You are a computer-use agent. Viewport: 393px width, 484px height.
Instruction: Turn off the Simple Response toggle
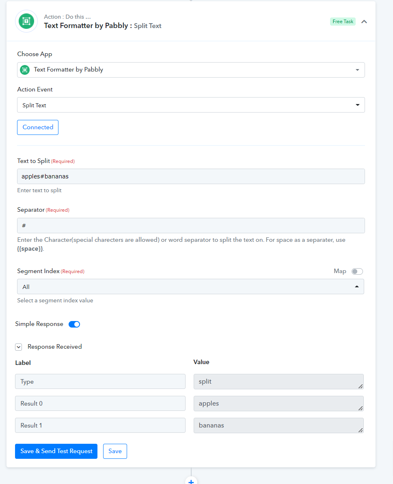[x=74, y=324]
